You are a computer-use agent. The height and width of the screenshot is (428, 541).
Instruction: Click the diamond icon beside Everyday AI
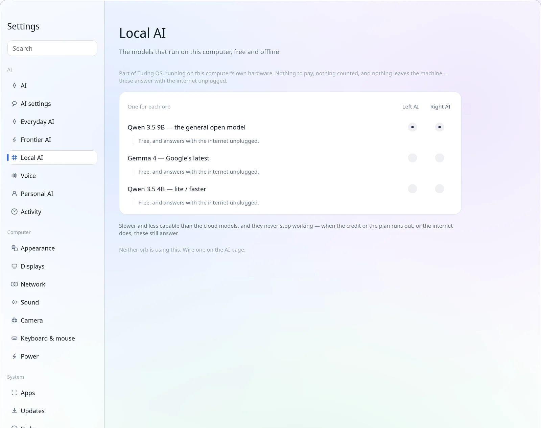point(14,122)
